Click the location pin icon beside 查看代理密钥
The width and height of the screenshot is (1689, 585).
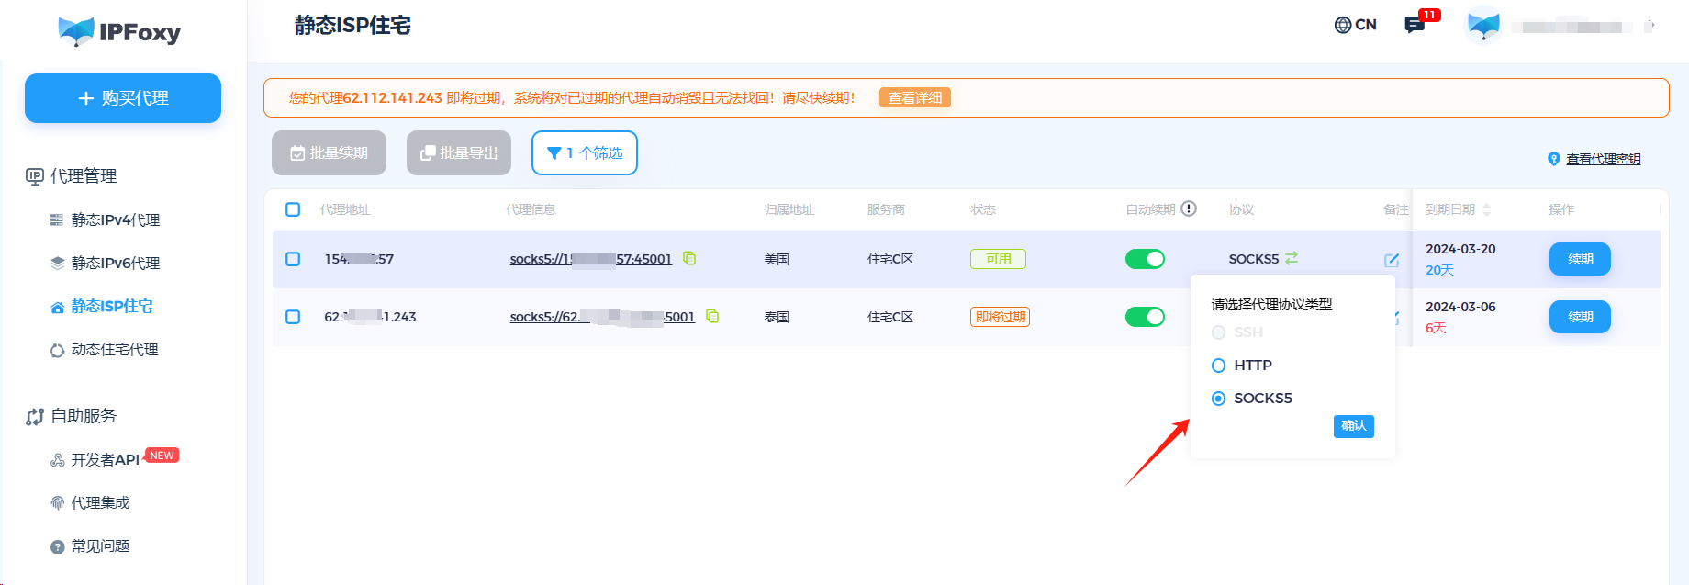pyautogui.click(x=1554, y=159)
